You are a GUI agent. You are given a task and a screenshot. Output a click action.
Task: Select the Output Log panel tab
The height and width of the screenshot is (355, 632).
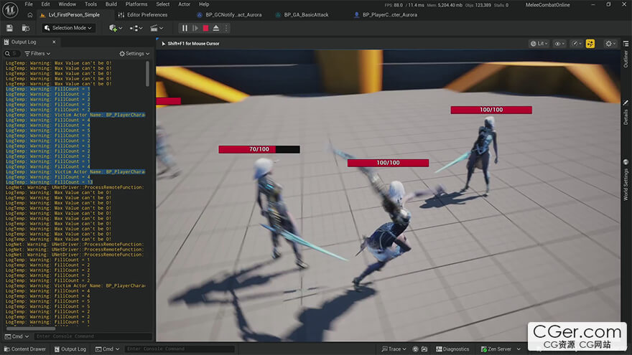(24, 42)
